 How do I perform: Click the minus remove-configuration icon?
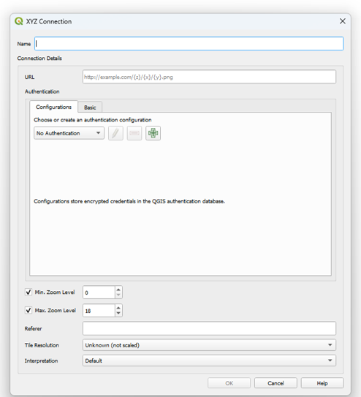point(134,133)
